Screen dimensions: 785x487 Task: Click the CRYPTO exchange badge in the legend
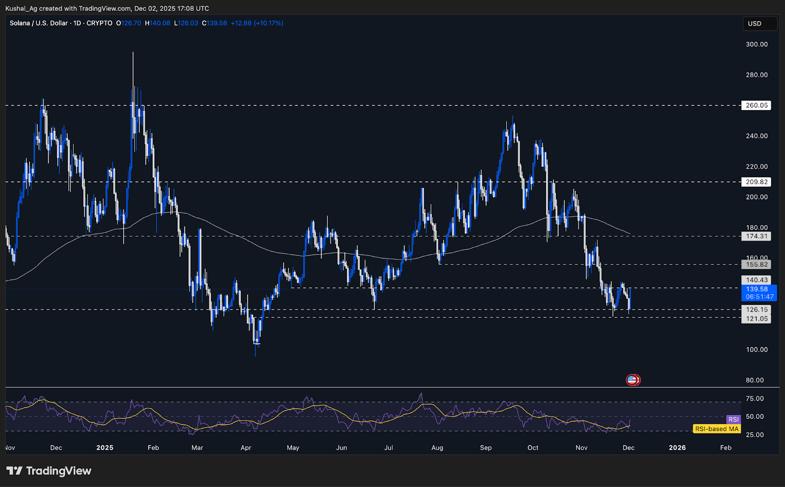pos(99,23)
